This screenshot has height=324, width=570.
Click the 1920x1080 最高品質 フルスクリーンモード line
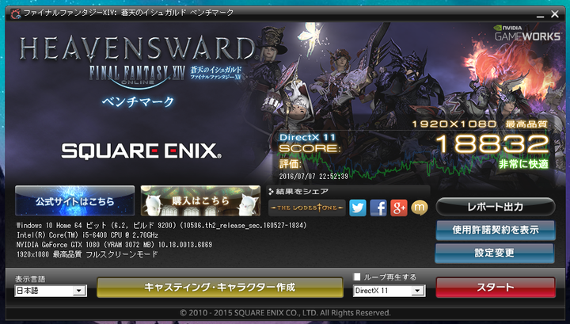coord(87,254)
